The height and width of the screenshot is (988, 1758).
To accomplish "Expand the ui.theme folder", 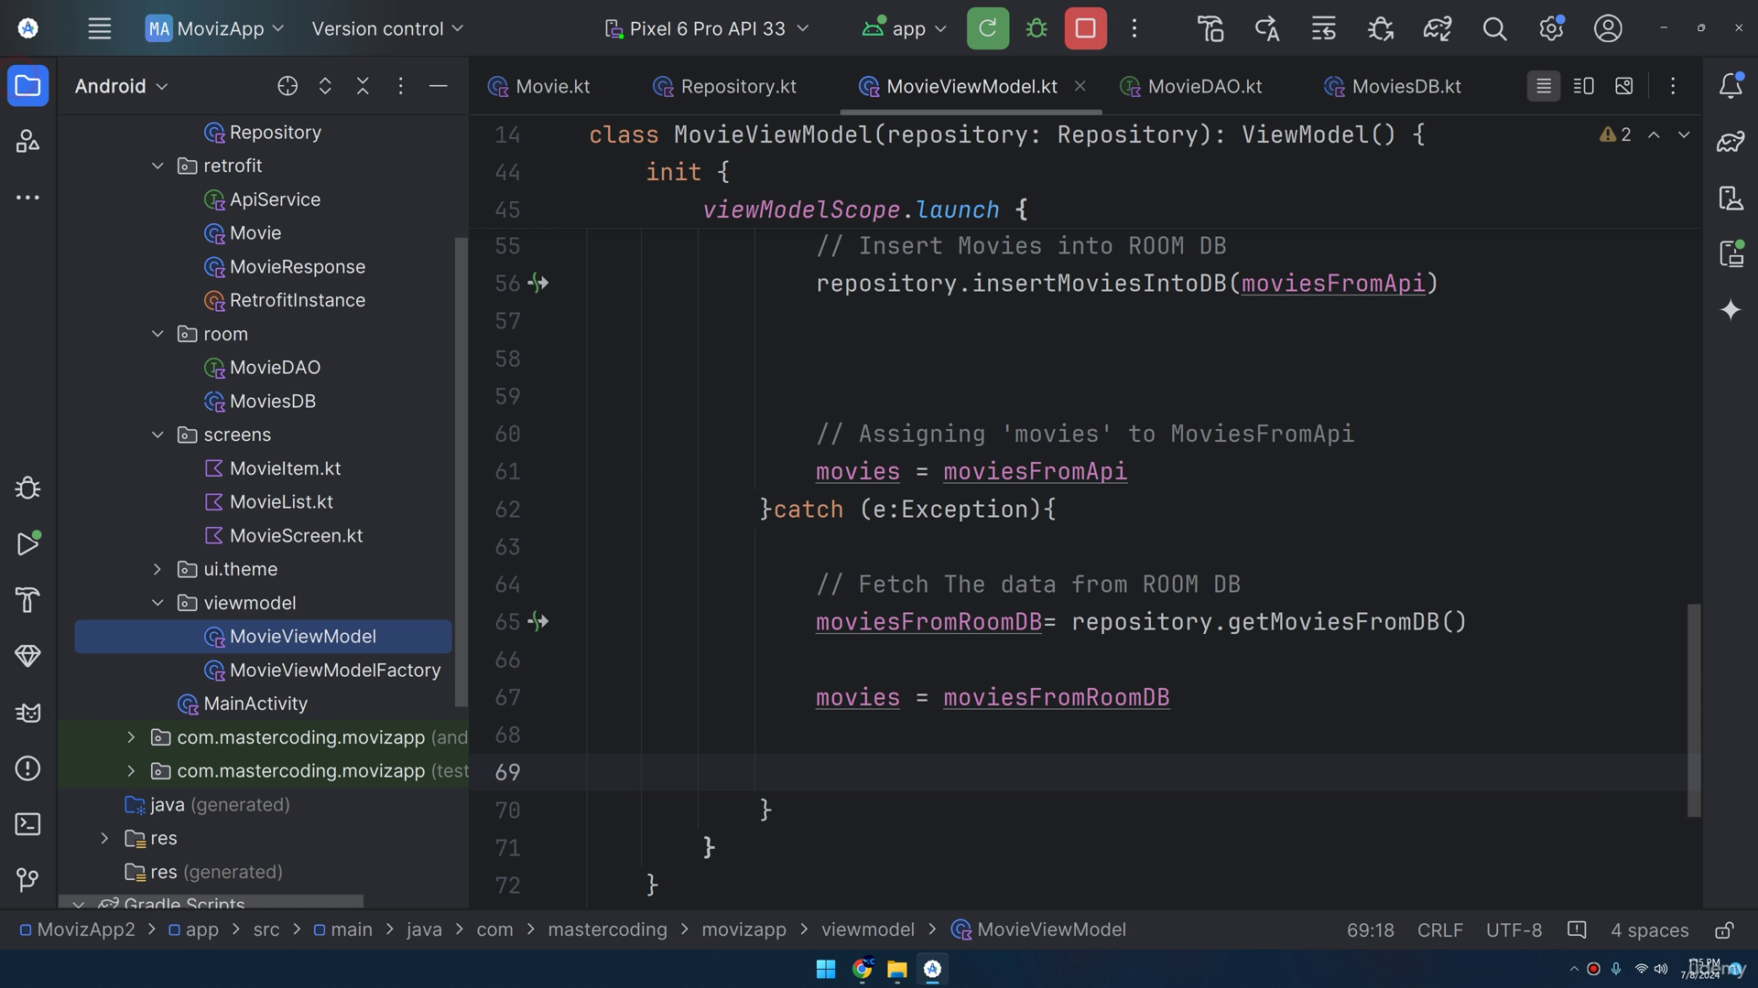I will (157, 569).
